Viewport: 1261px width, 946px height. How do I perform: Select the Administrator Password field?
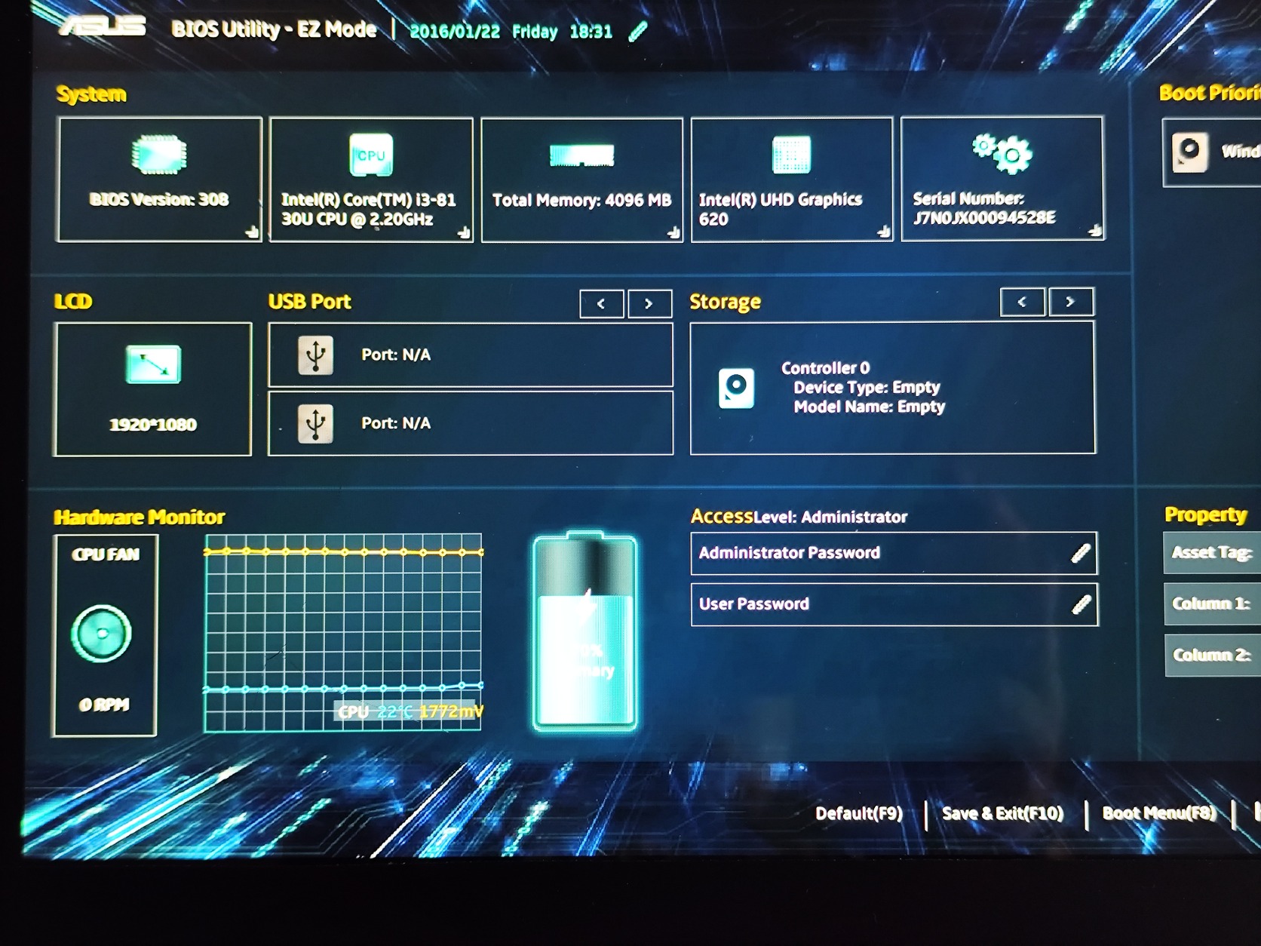(x=894, y=553)
